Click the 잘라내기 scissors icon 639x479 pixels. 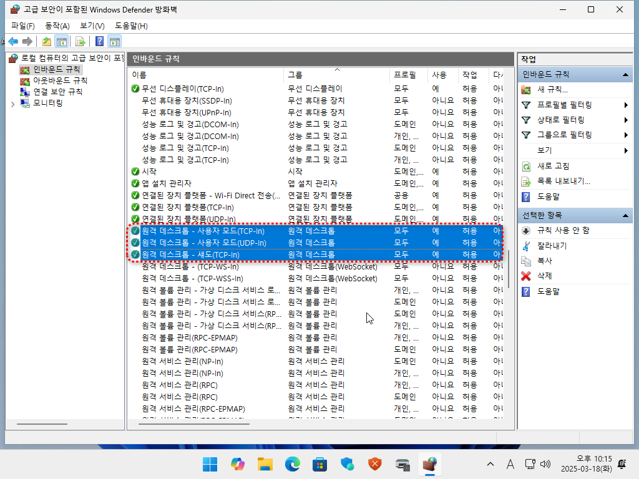(x=526, y=246)
